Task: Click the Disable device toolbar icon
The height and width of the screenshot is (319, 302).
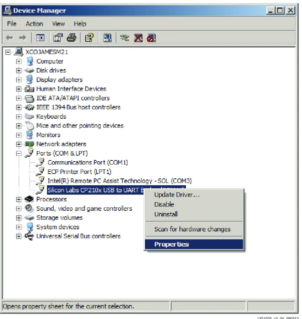Action: pos(151,38)
